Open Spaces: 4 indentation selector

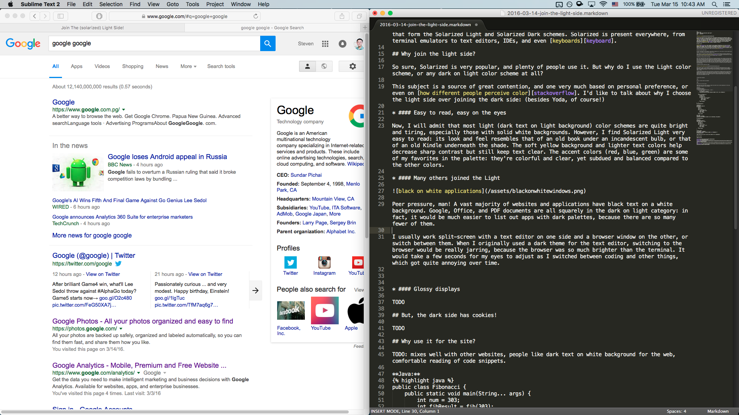click(676, 411)
